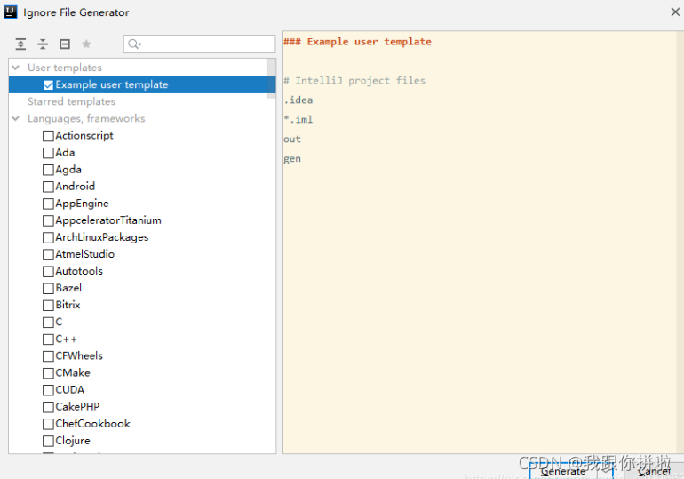Image resolution: width=684 pixels, height=479 pixels.
Task: Check the C template checkbox
Action: tap(49, 323)
